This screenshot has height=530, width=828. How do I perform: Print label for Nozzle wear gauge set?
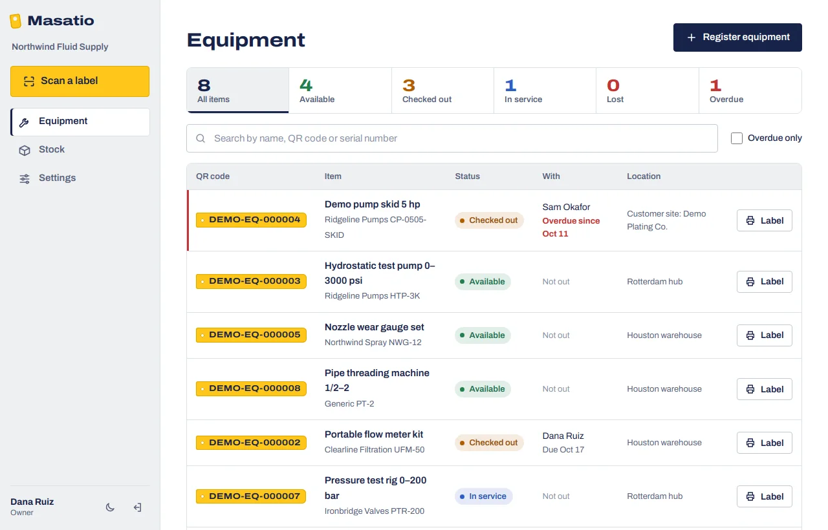765,335
